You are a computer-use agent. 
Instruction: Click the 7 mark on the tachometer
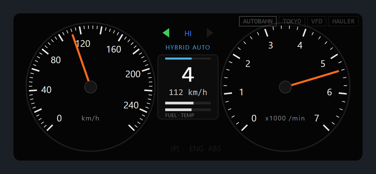tap(317, 118)
